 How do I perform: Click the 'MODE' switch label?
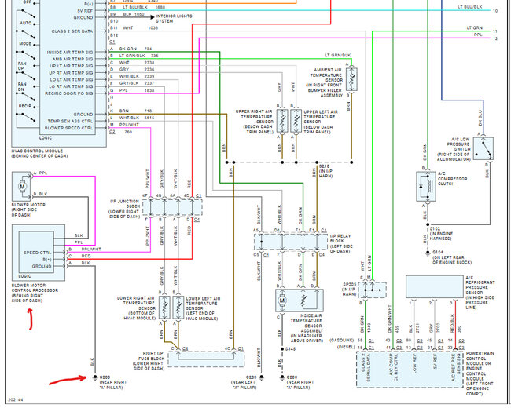coord(25,44)
